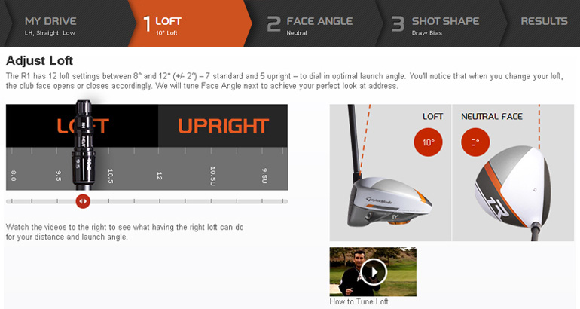Click the rightmost end of loft slider track
The image size is (580, 309).
tap(285, 201)
